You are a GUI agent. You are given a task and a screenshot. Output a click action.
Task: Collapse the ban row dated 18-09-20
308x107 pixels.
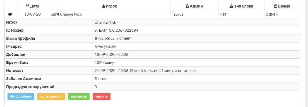(x=152, y=14)
